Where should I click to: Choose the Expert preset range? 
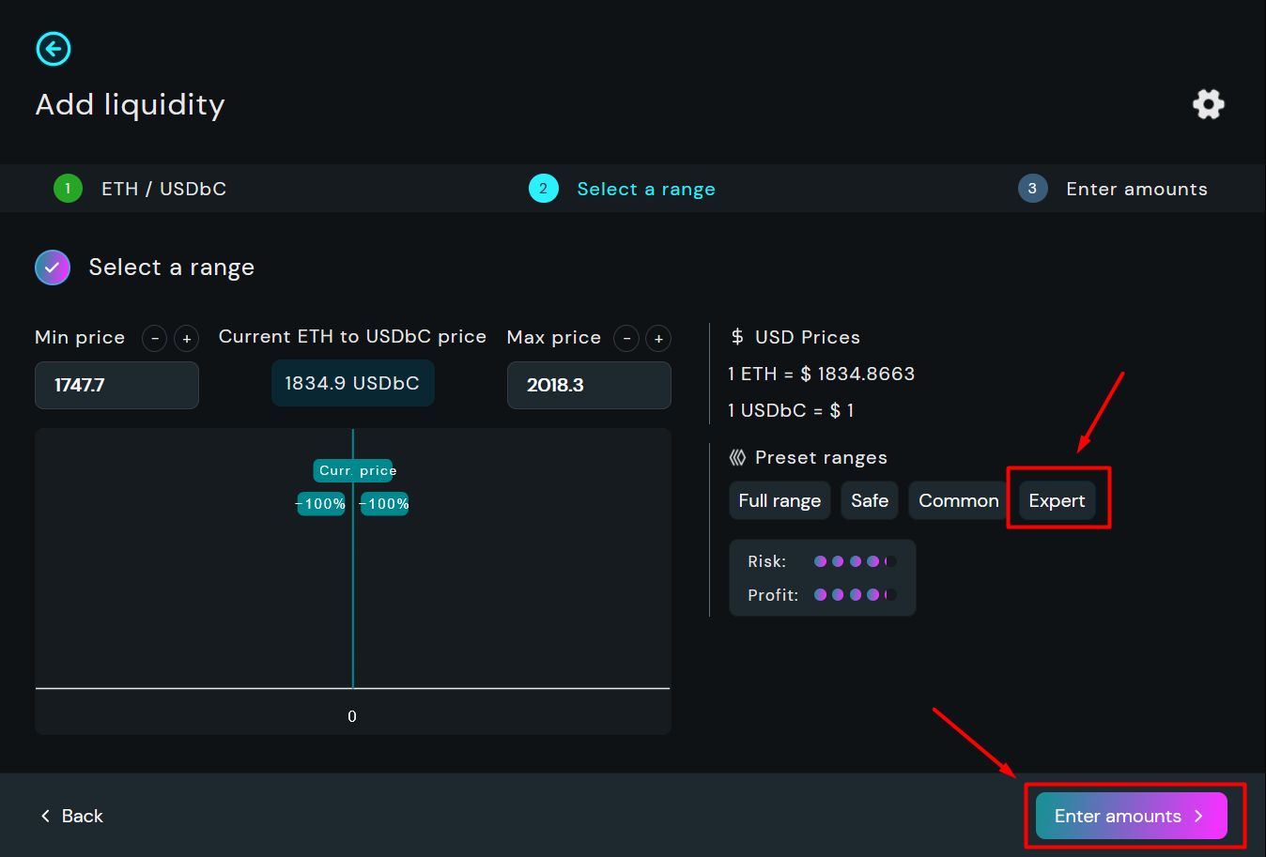coord(1057,501)
